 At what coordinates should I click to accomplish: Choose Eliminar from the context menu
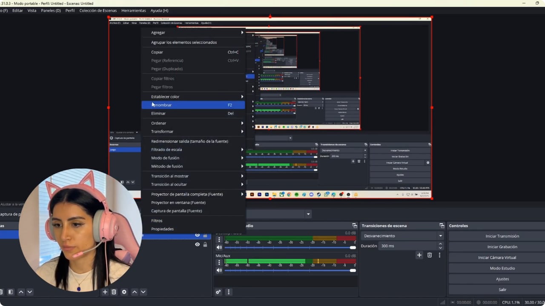pyautogui.click(x=193, y=113)
